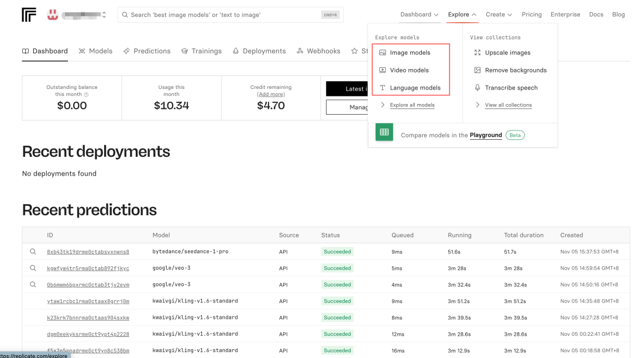Expand the Dashboard dropdown in top navigation
Viewport: 632px width, 358px height.
click(419, 15)
